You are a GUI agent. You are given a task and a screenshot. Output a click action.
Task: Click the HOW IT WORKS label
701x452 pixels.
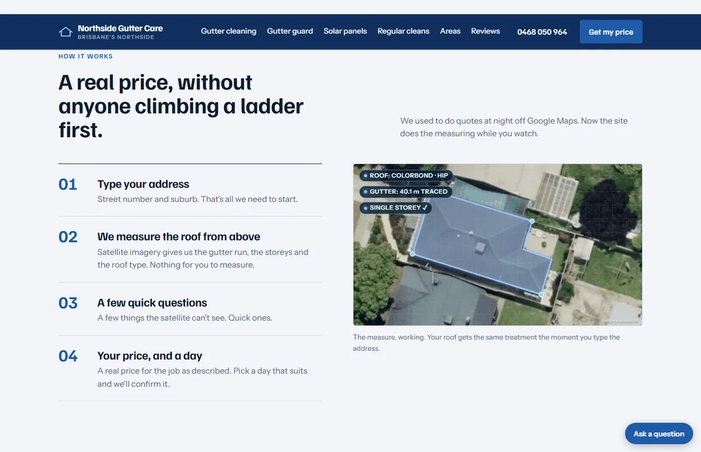(85, 56)
